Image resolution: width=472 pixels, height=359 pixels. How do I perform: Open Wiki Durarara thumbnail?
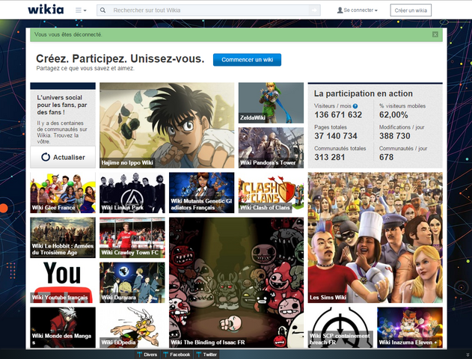pos(132,282)
